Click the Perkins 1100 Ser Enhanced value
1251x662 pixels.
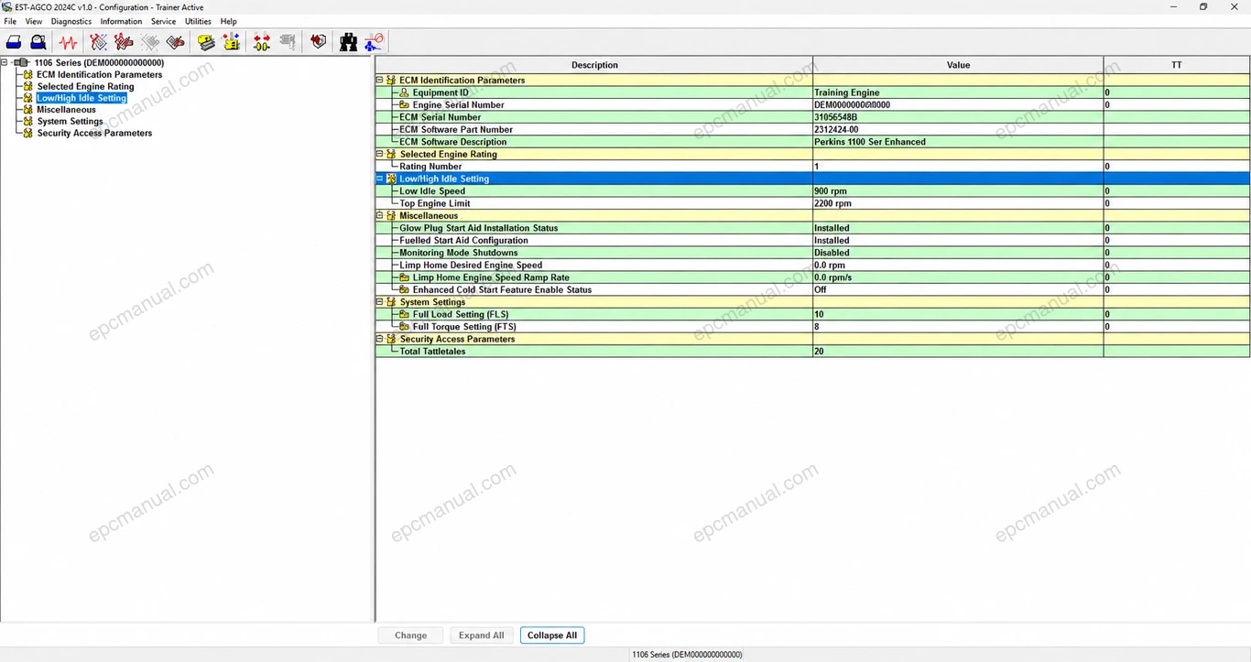point(958,142)
